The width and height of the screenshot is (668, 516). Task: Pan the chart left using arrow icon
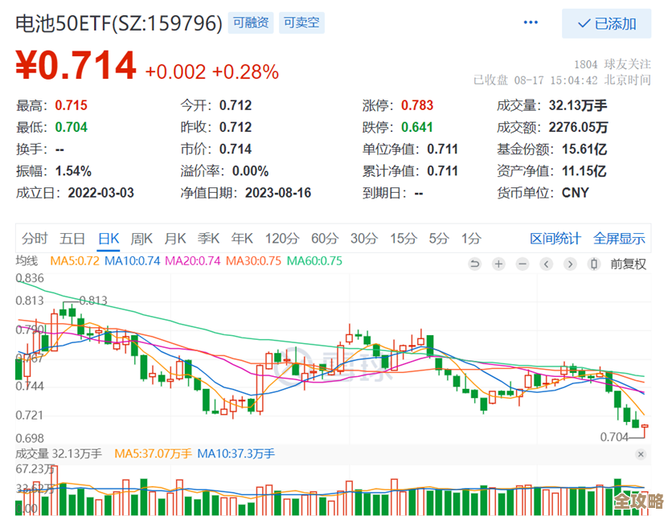click(x=547, y=263)
